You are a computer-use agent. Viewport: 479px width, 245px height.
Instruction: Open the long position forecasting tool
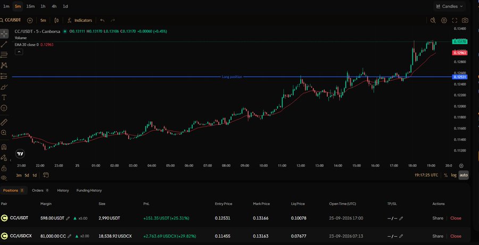(4, 76)
